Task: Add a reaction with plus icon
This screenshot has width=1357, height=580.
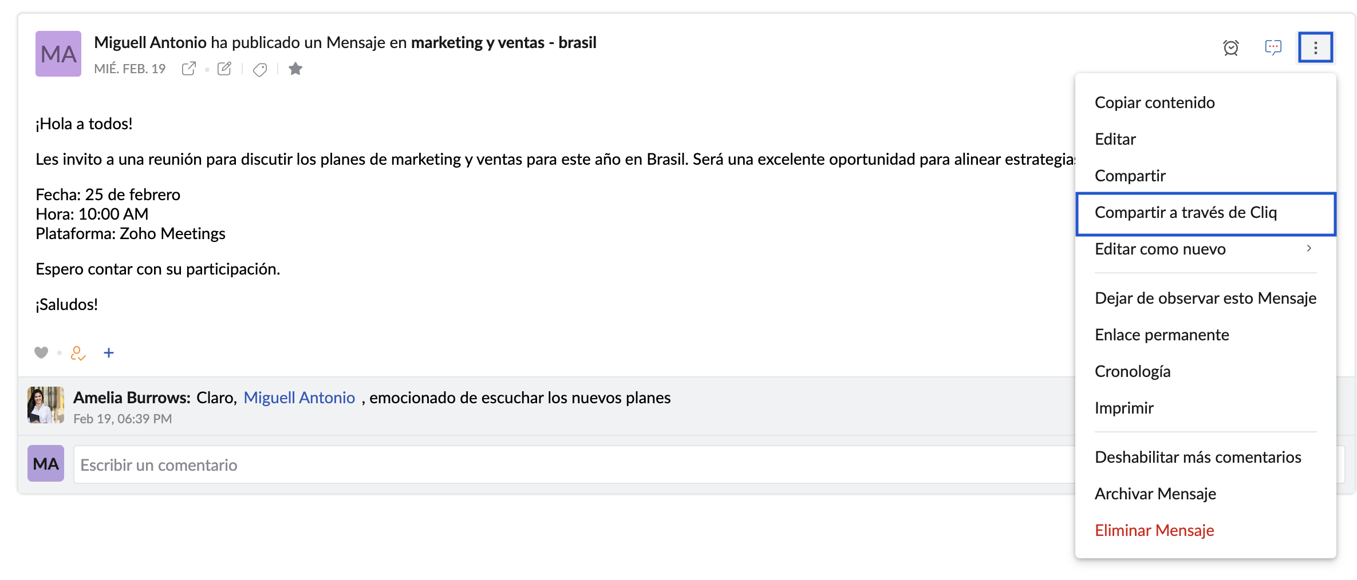Action: tap(109, 353)
